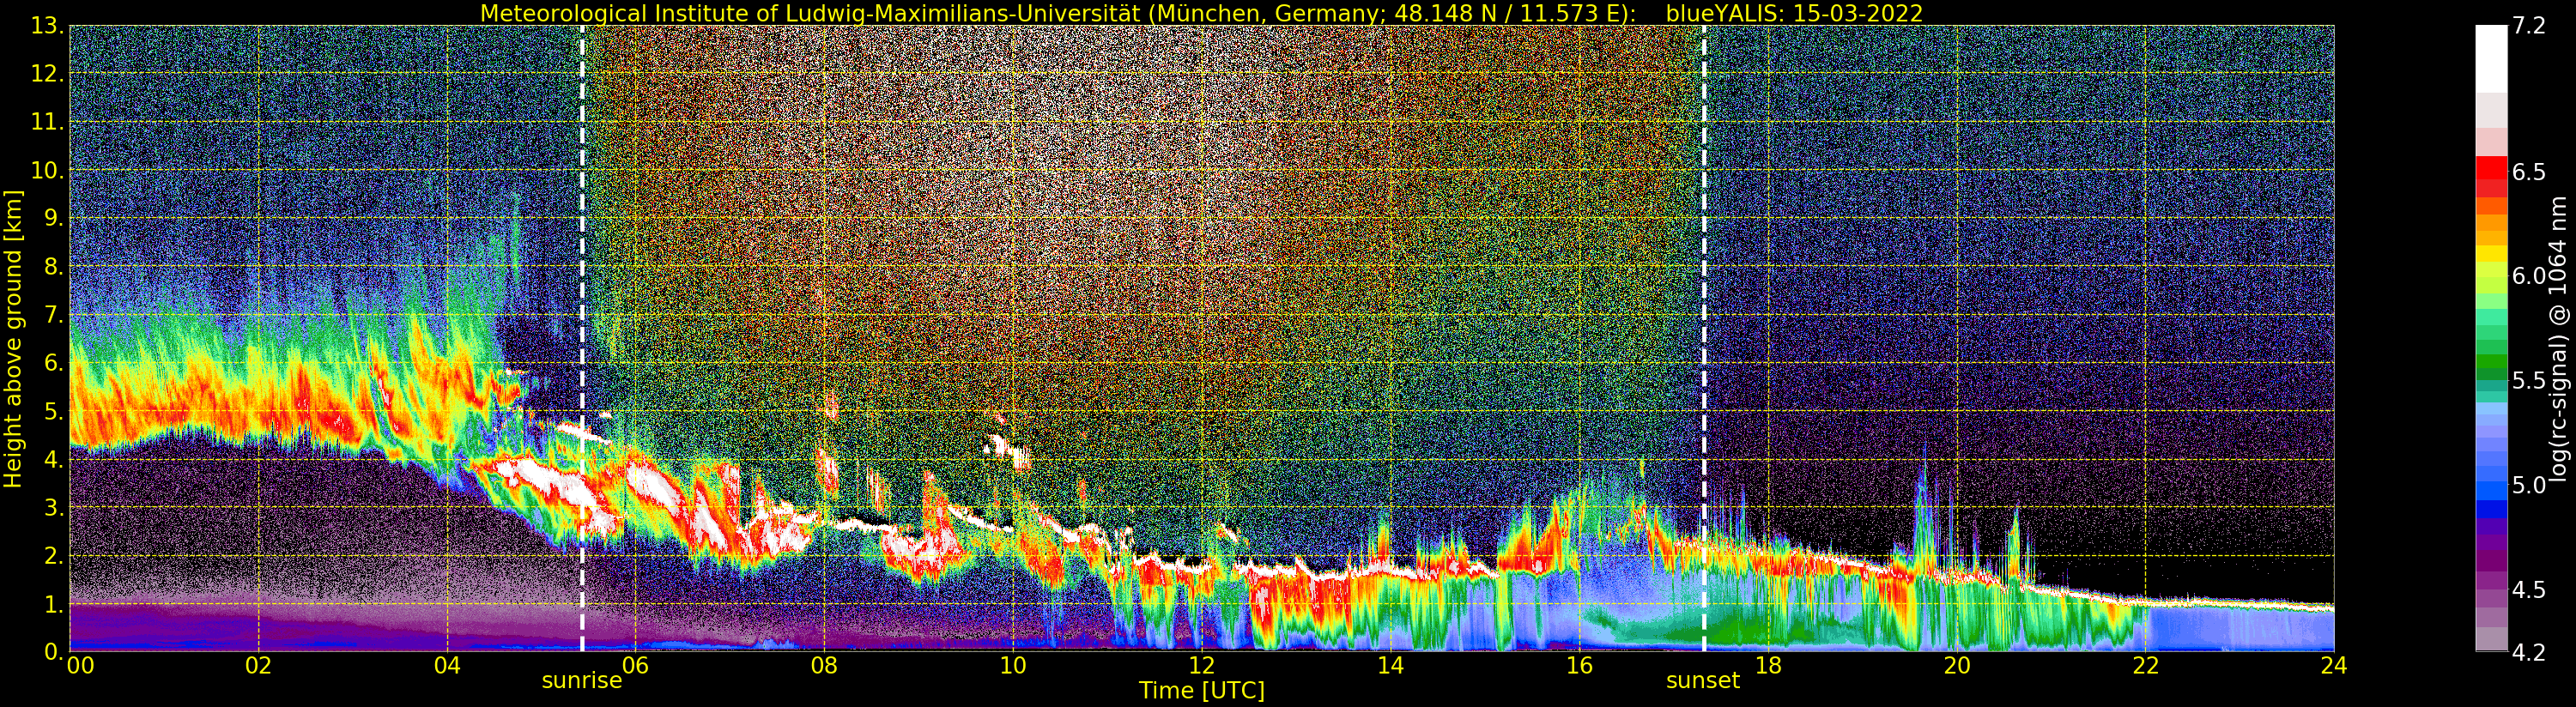Viewport: 2576px width, 707px height.
Task: Click the "12" time axis tick label
Action: point(1202,666)
